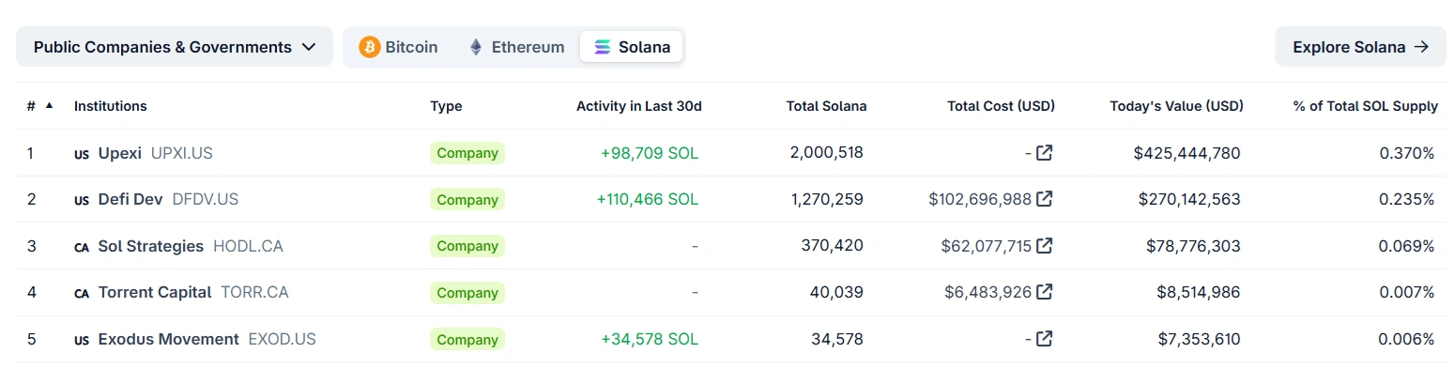
Task: Click +98,709 SOL activity value
Action: pyautogui.click(x=650, y=152)
